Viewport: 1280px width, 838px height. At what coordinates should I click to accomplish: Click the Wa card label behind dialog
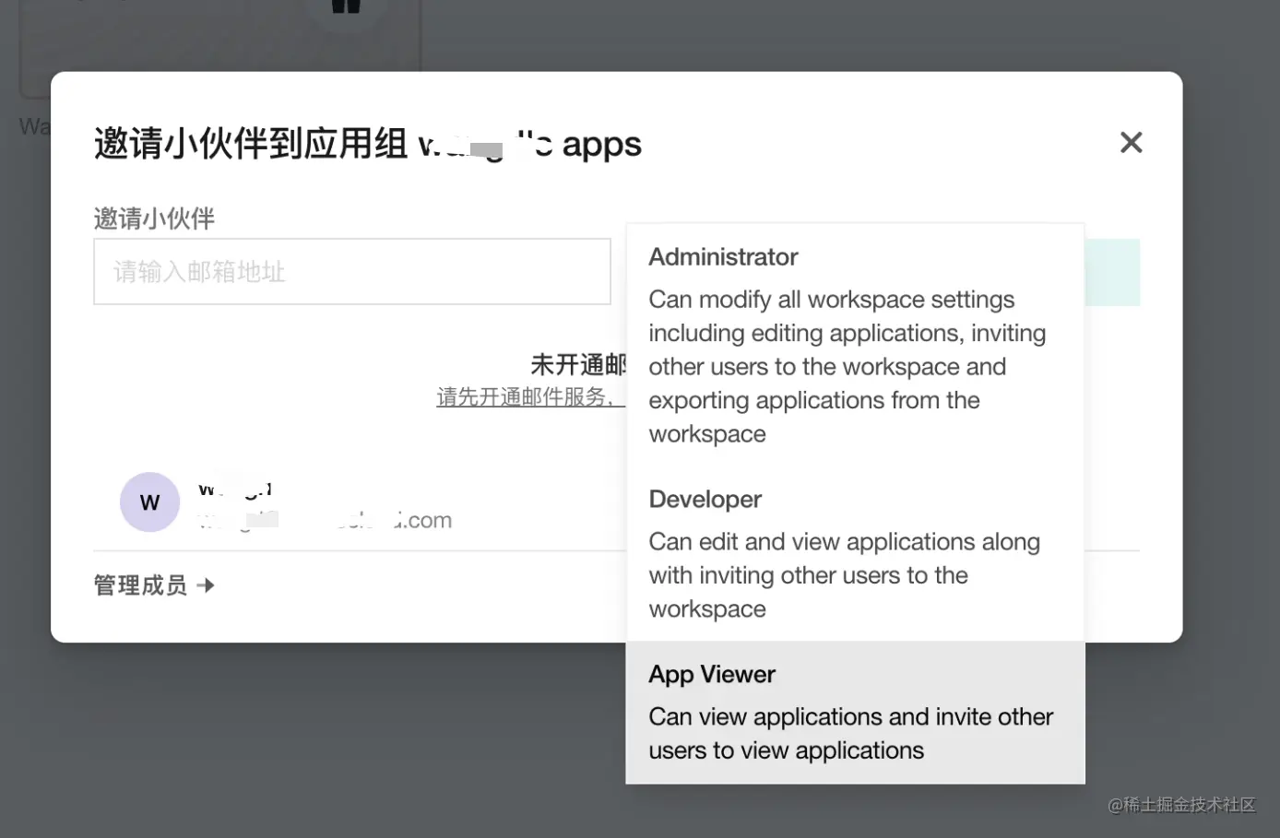[34, 126]
